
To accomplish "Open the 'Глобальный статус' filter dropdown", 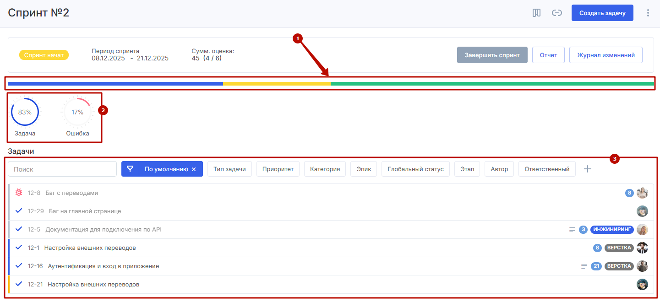I will pyautogui.click(x=415, y=169).
